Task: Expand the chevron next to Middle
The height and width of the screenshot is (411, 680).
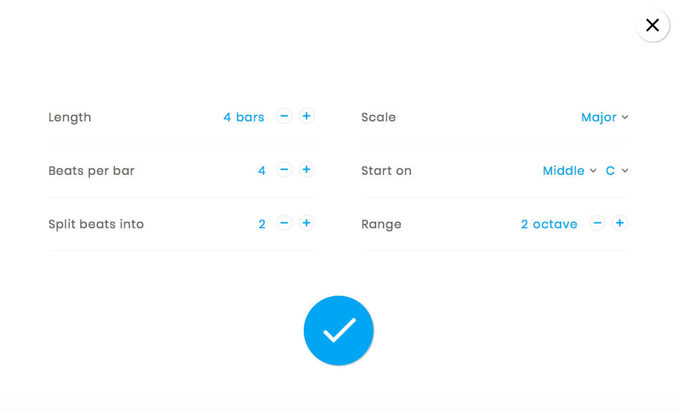Action: [593, 171]
